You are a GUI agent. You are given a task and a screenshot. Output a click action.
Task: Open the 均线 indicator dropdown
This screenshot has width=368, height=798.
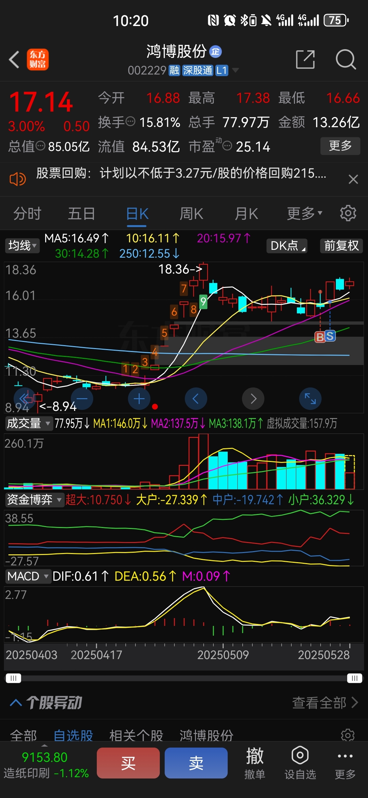tap(22, 246)
